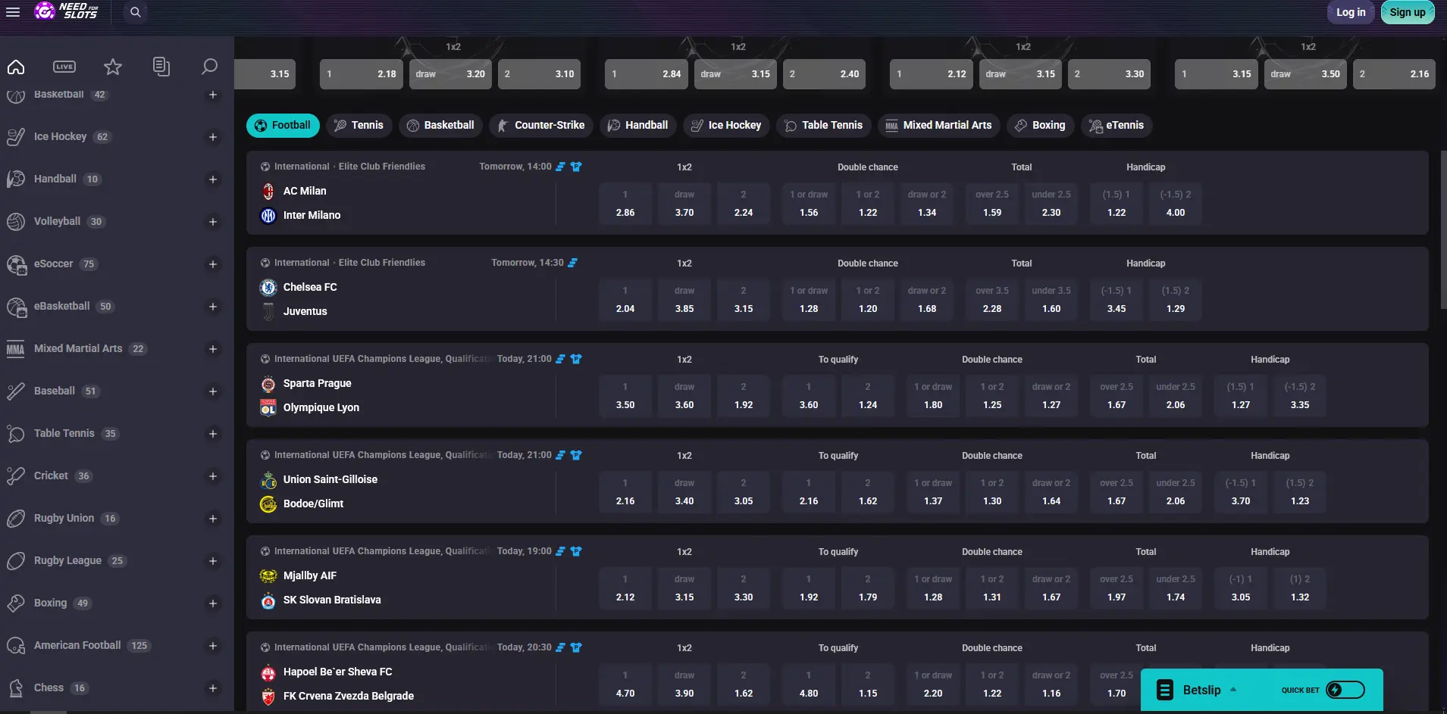Select the Football sport tab
The height and width of the screenshot is (714, 1447).
click(x=283, y=126)
